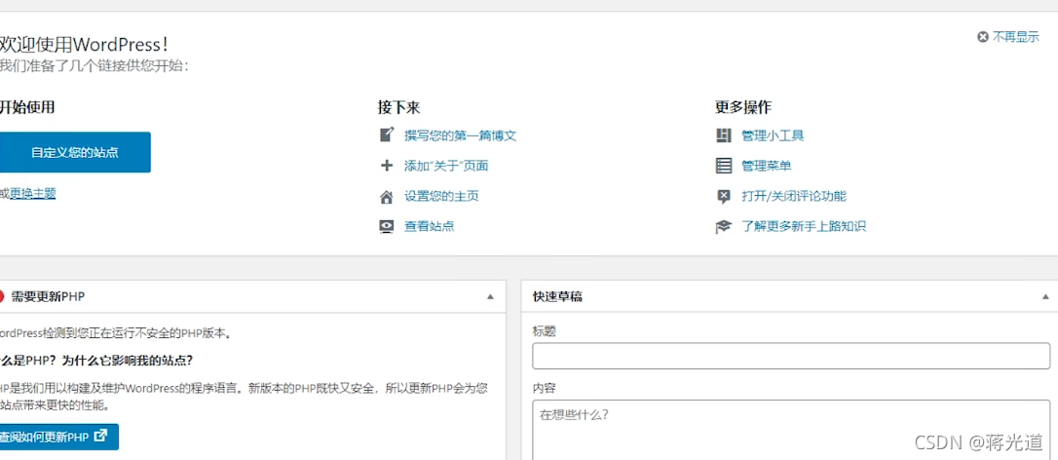Click the 需要更新PHP panel heading

coord(48,296)
